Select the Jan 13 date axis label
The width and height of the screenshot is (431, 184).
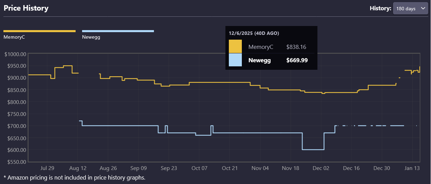pos(412,168)
